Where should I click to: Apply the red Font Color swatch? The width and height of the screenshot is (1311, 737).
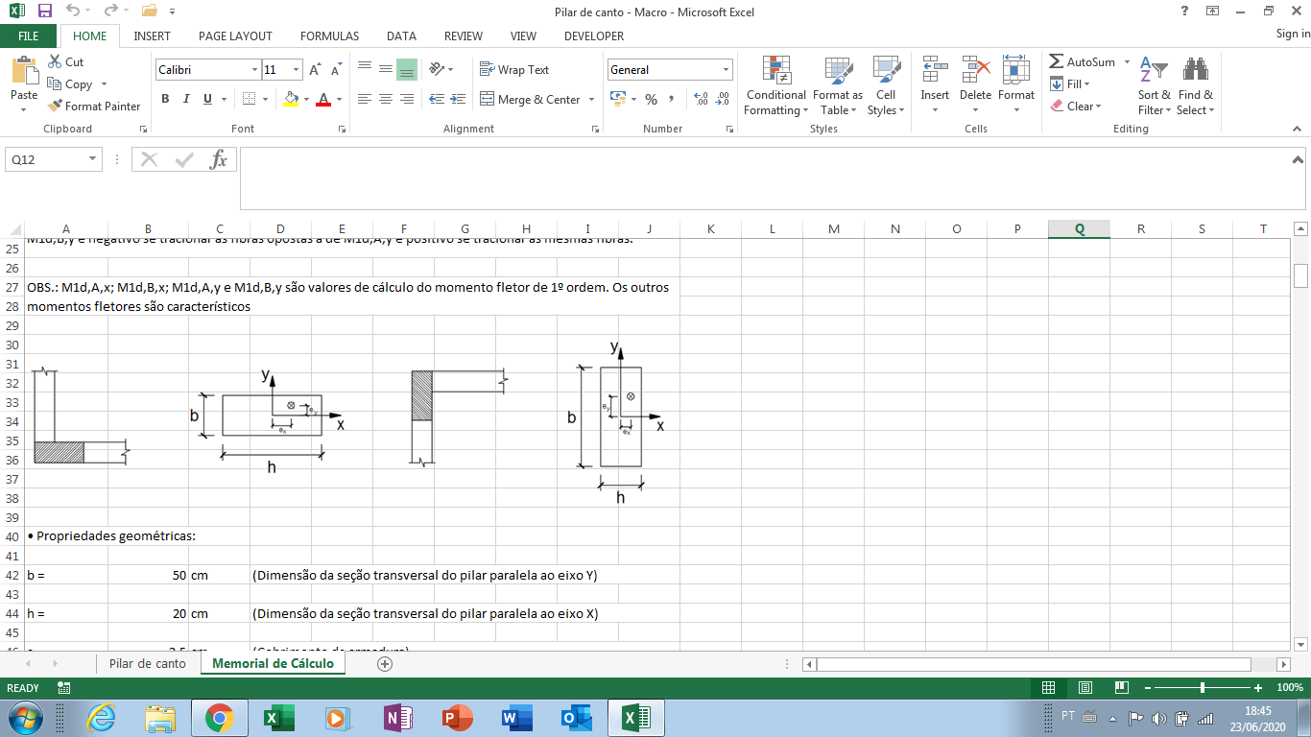coord(323,99)
